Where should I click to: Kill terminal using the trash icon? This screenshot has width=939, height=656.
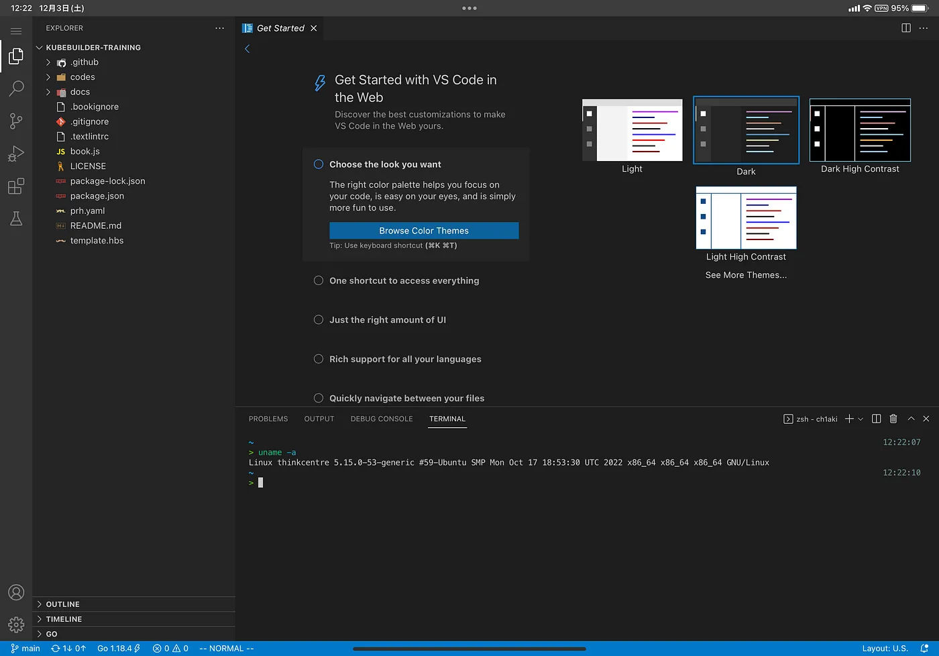pos(893,419)
